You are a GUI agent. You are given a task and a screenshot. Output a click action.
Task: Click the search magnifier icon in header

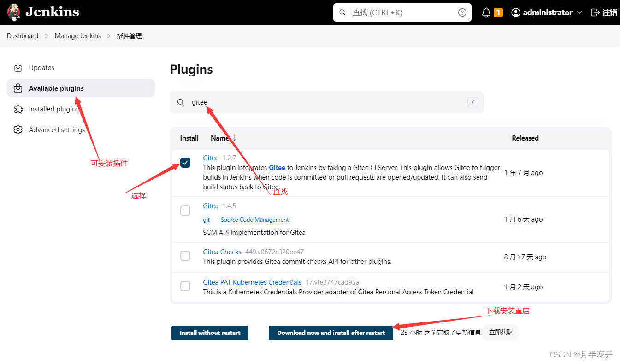click(x=342, y=12)
